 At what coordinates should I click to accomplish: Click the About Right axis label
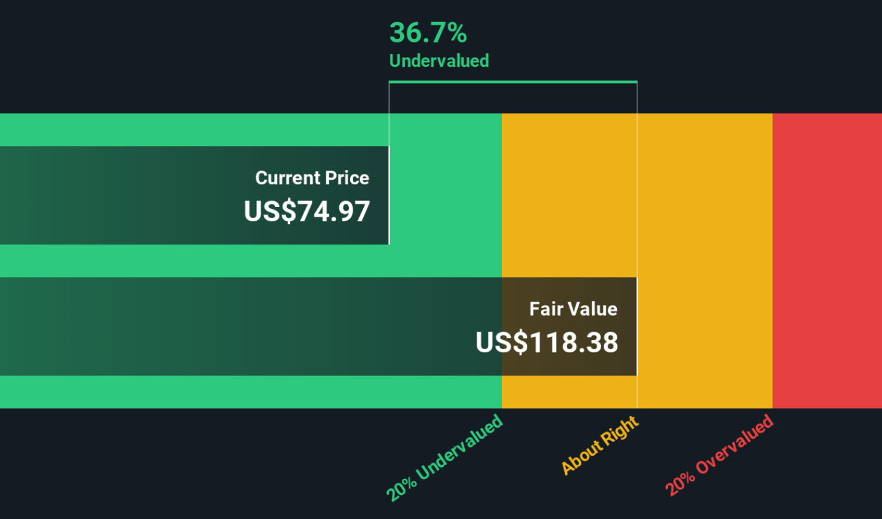[x=600, y=446]
